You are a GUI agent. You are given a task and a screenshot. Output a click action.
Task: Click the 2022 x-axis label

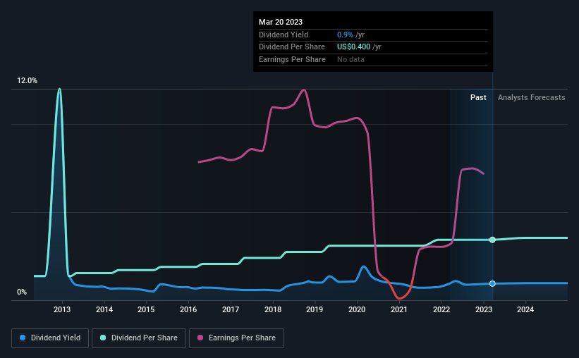(441, 309)
